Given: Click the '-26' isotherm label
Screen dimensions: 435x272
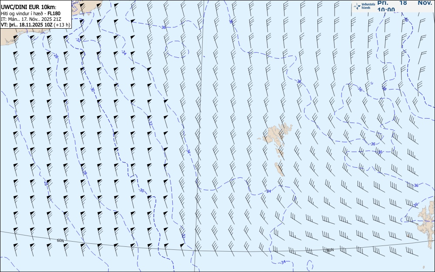Looking at the screenshot, I should [x=46, y=183].
